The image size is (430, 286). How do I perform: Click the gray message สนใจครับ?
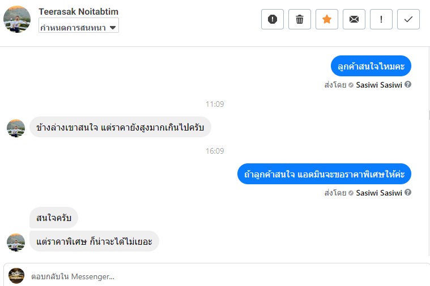tap(54, 218)
